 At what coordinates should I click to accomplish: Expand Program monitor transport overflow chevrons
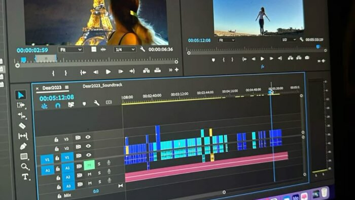pos(319,61)
